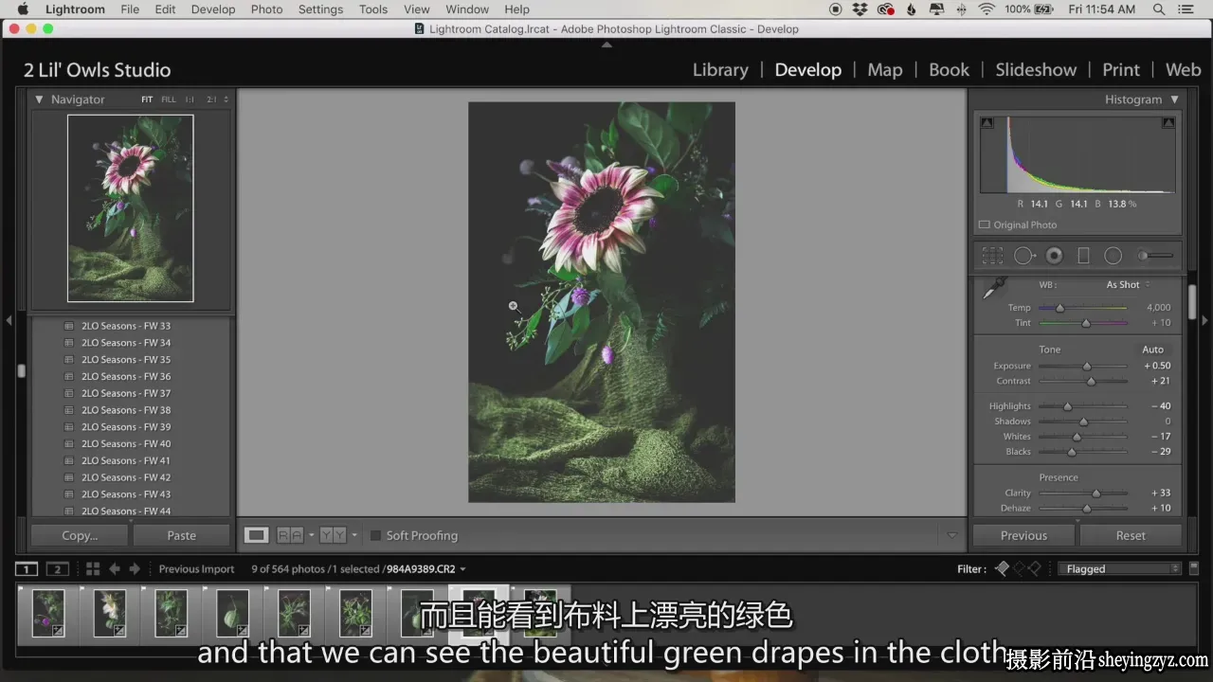Open the Settings menu
The image size is (1213, 682).
coord(320,9)
